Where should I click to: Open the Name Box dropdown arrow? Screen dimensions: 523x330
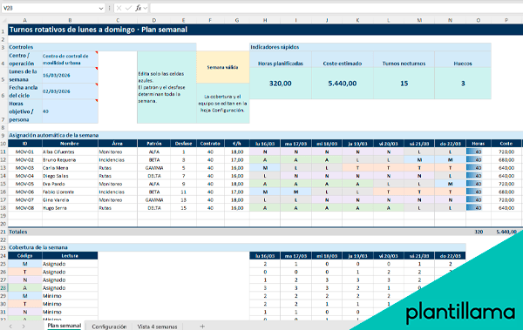[101, 9]
